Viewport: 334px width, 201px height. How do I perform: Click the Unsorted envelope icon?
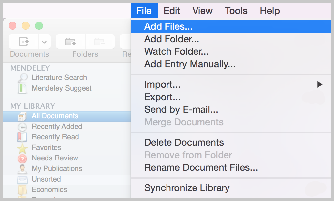click(x=22, y=179)
